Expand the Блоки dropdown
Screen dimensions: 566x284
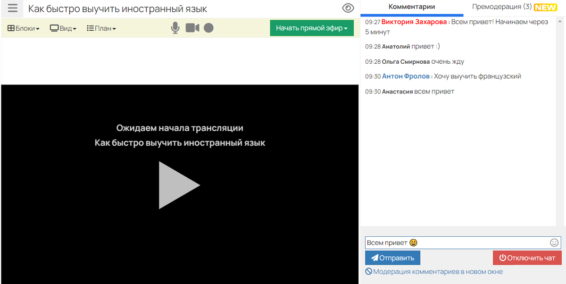tap(24, 28)
